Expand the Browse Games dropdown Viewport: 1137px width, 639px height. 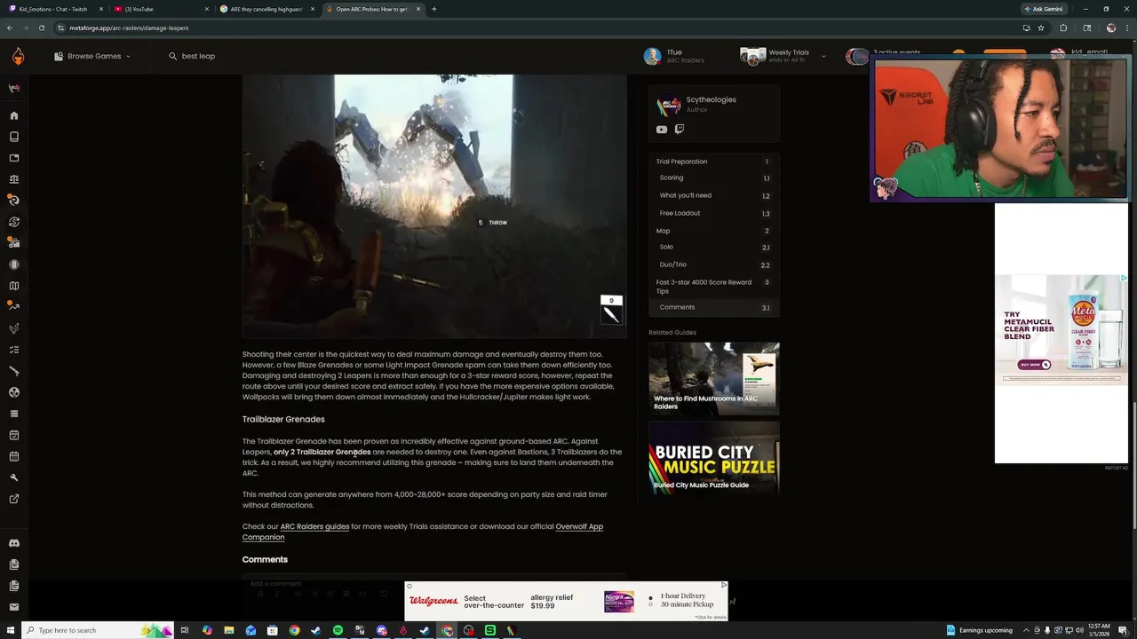click(x=92, y=56)
